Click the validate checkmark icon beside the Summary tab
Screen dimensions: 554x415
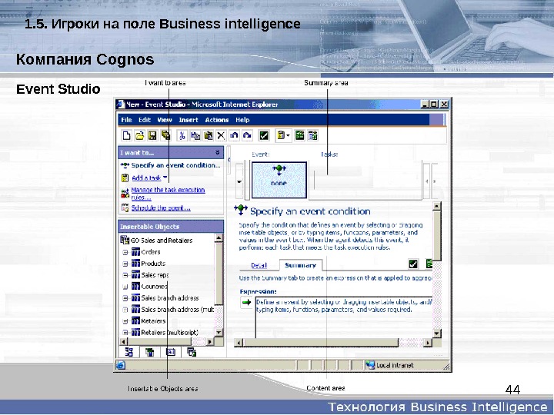(412, 264)
